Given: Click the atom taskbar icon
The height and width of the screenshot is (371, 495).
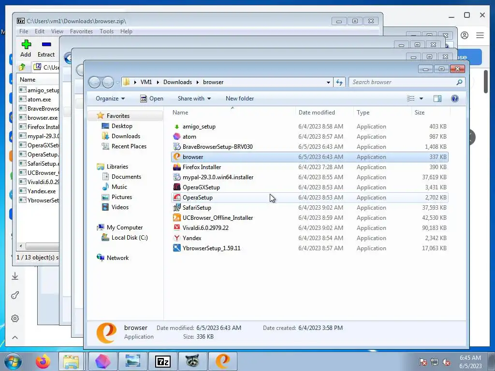Looking at the screenshot, I should (x=102, y=361).
